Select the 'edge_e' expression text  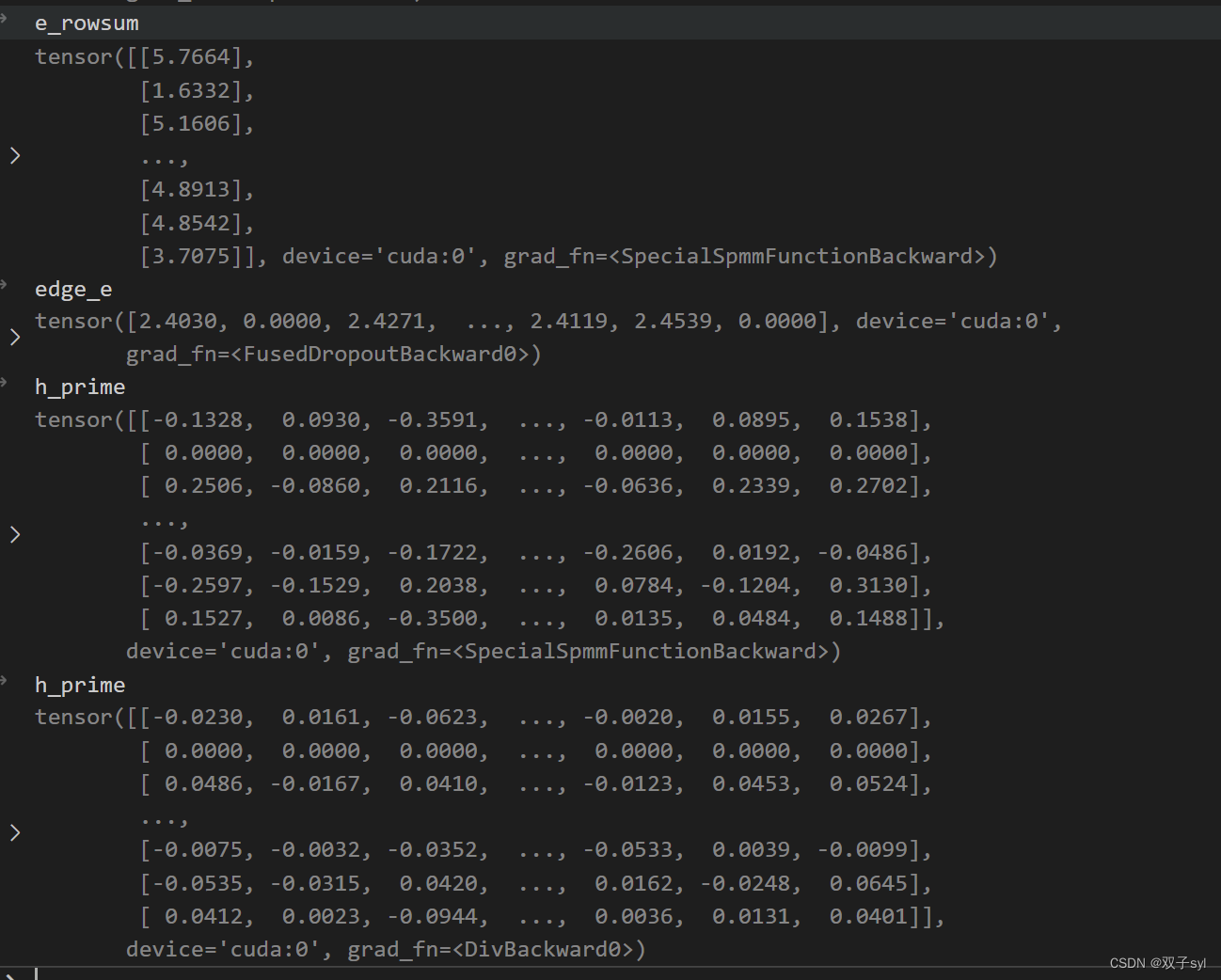click(x=73, y=290)
